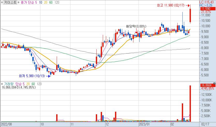The image size is (216, 127).
Task: Click the red 16,866K volume tag
Action: pyautogui.click(x=208, y=85)
